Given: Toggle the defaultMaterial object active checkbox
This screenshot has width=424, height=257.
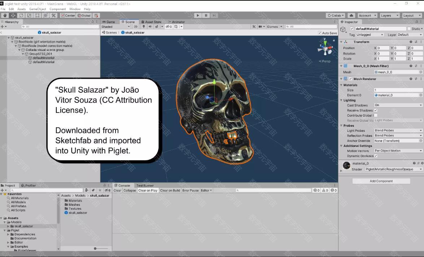Looking at the screenshot, I should point(352,29).
